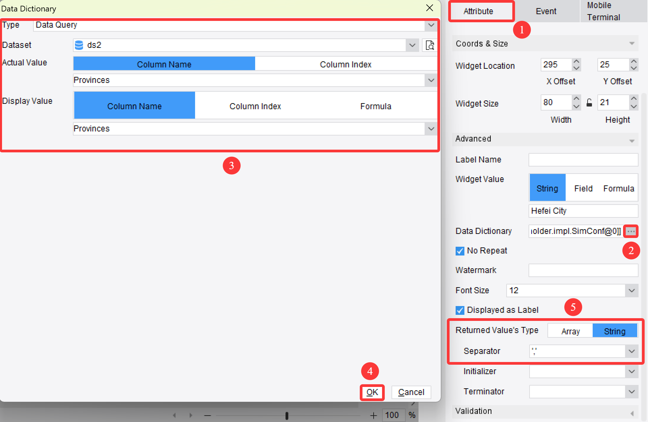648x422 pixels.
Task: Switch to the Event tab
Action: click(x=546, y=11)
